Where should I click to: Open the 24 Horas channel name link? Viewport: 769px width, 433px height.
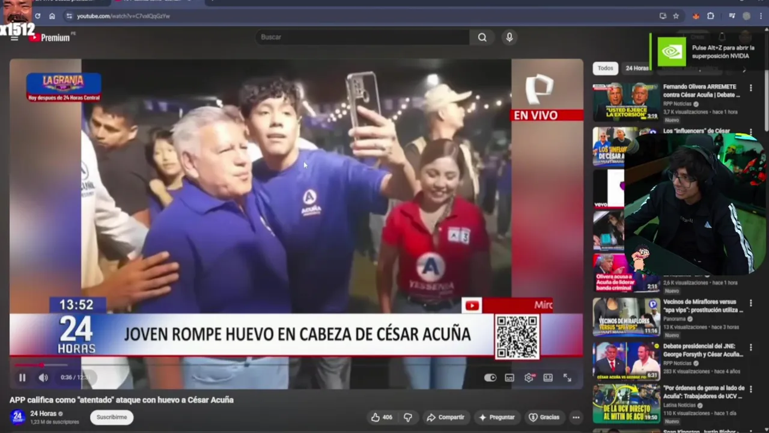click(x=43, y=414)
